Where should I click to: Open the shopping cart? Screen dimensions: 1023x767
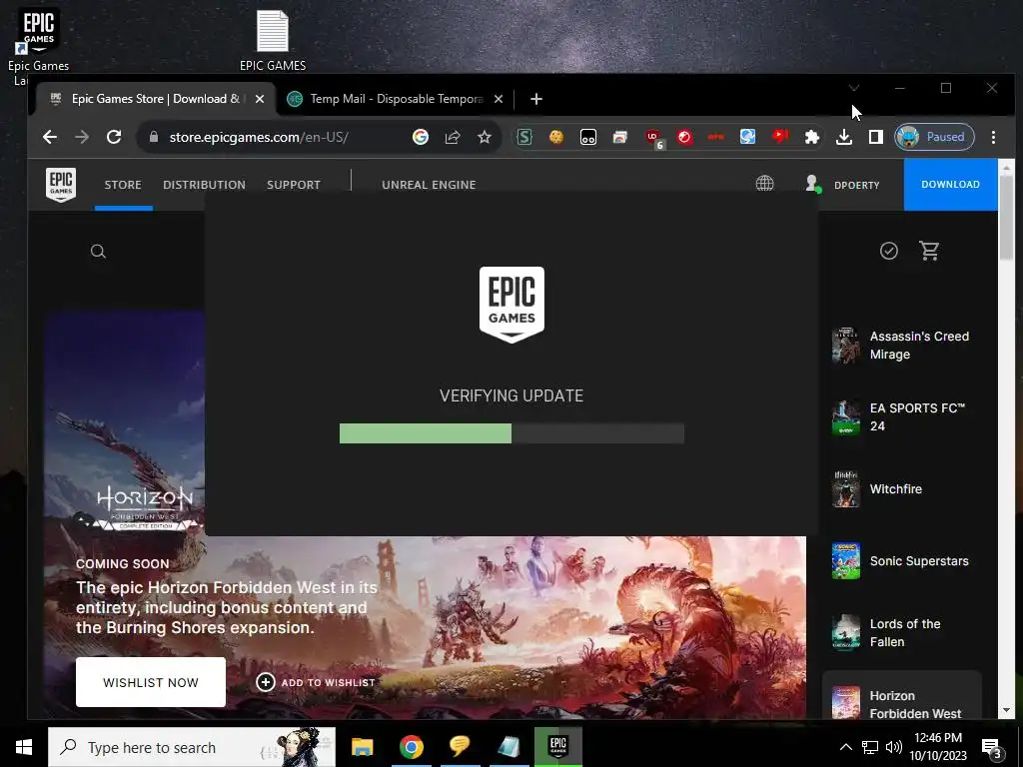(x=929, y=251)
